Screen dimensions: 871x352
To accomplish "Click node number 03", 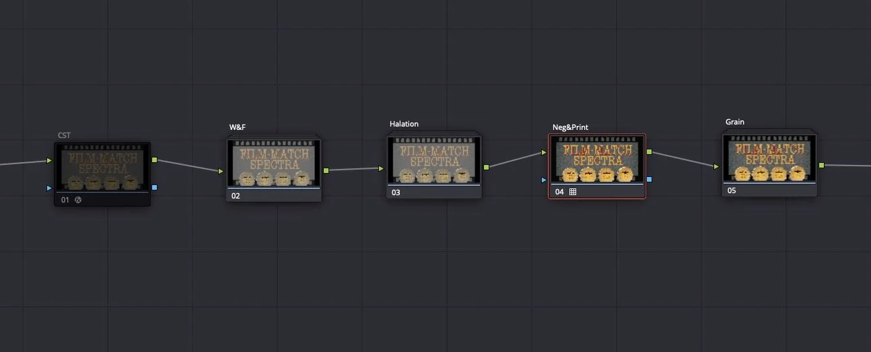I will click(x=396, y=193).
